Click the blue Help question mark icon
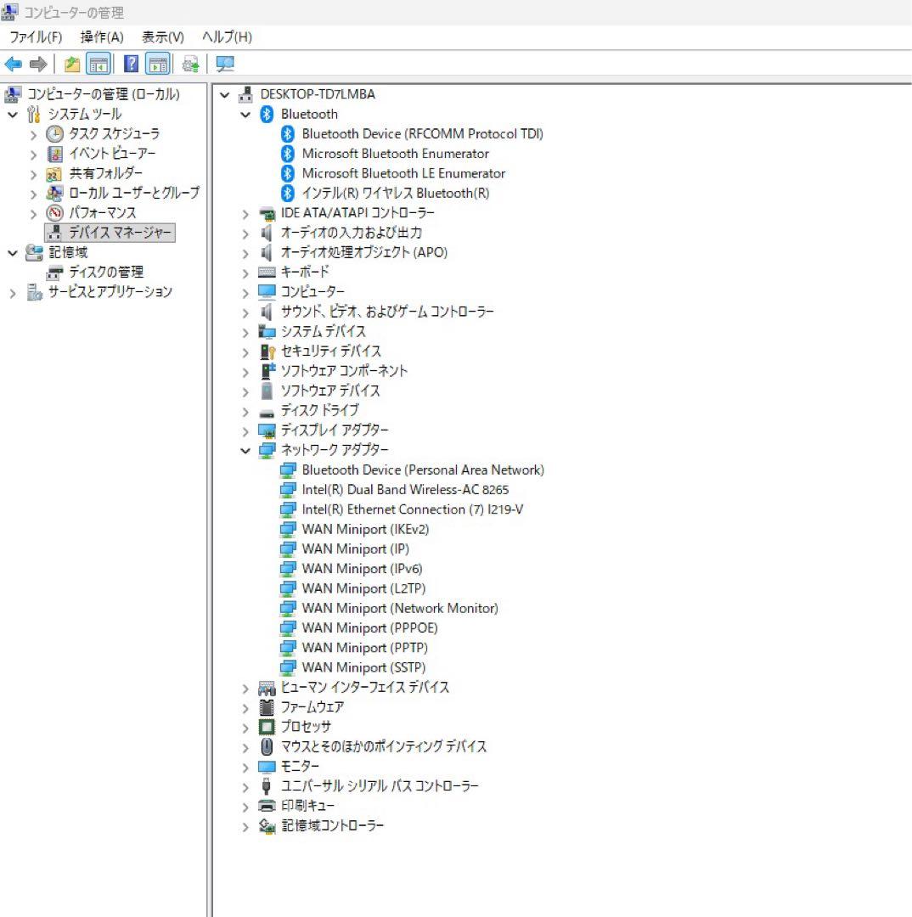The image size is (912, 917). coord(132,64)
